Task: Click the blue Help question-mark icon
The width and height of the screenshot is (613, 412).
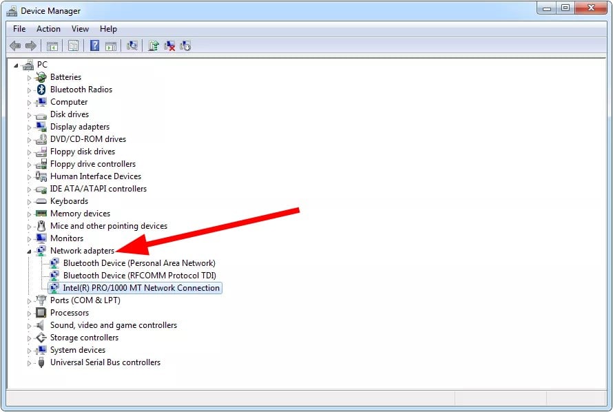Action: (94, 45)
